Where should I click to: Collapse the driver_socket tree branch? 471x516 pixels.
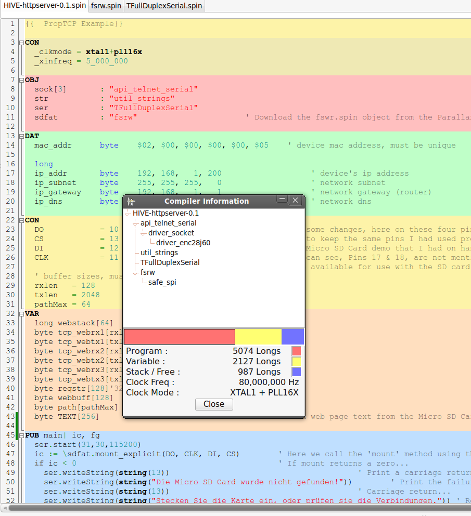[x=143, y=233]
